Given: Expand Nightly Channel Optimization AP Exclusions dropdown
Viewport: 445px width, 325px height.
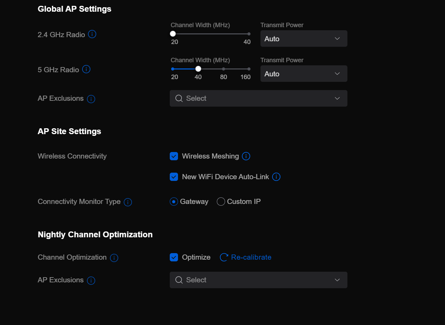Looking at the screenshot, I should pos(258,280).
